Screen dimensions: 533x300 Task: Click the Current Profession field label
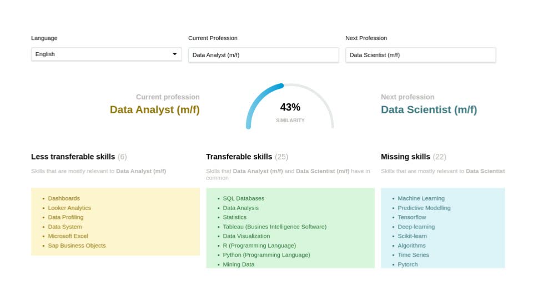213,38
